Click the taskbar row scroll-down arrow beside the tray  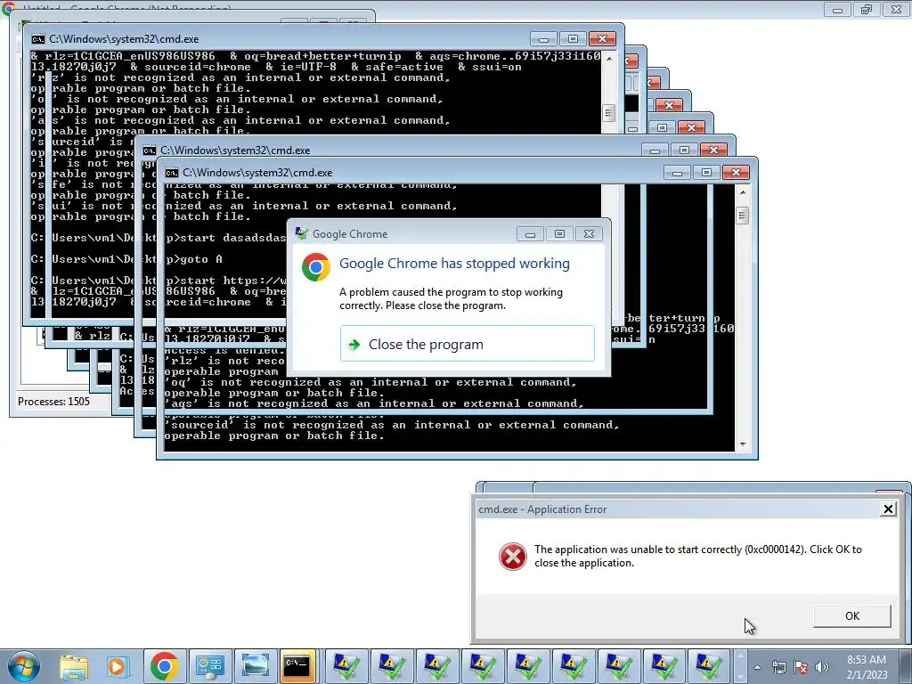pyautogui.click(x=740, y=676)
